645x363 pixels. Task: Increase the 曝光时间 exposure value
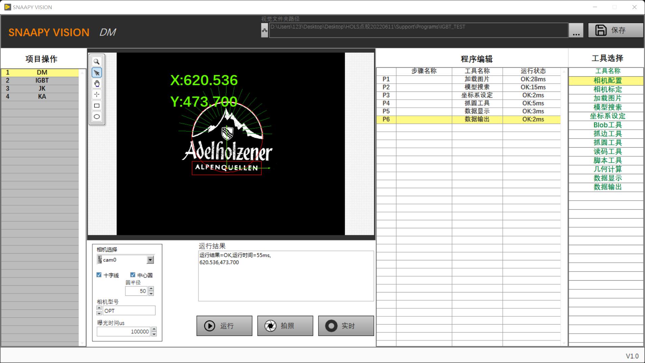[154, 329]
